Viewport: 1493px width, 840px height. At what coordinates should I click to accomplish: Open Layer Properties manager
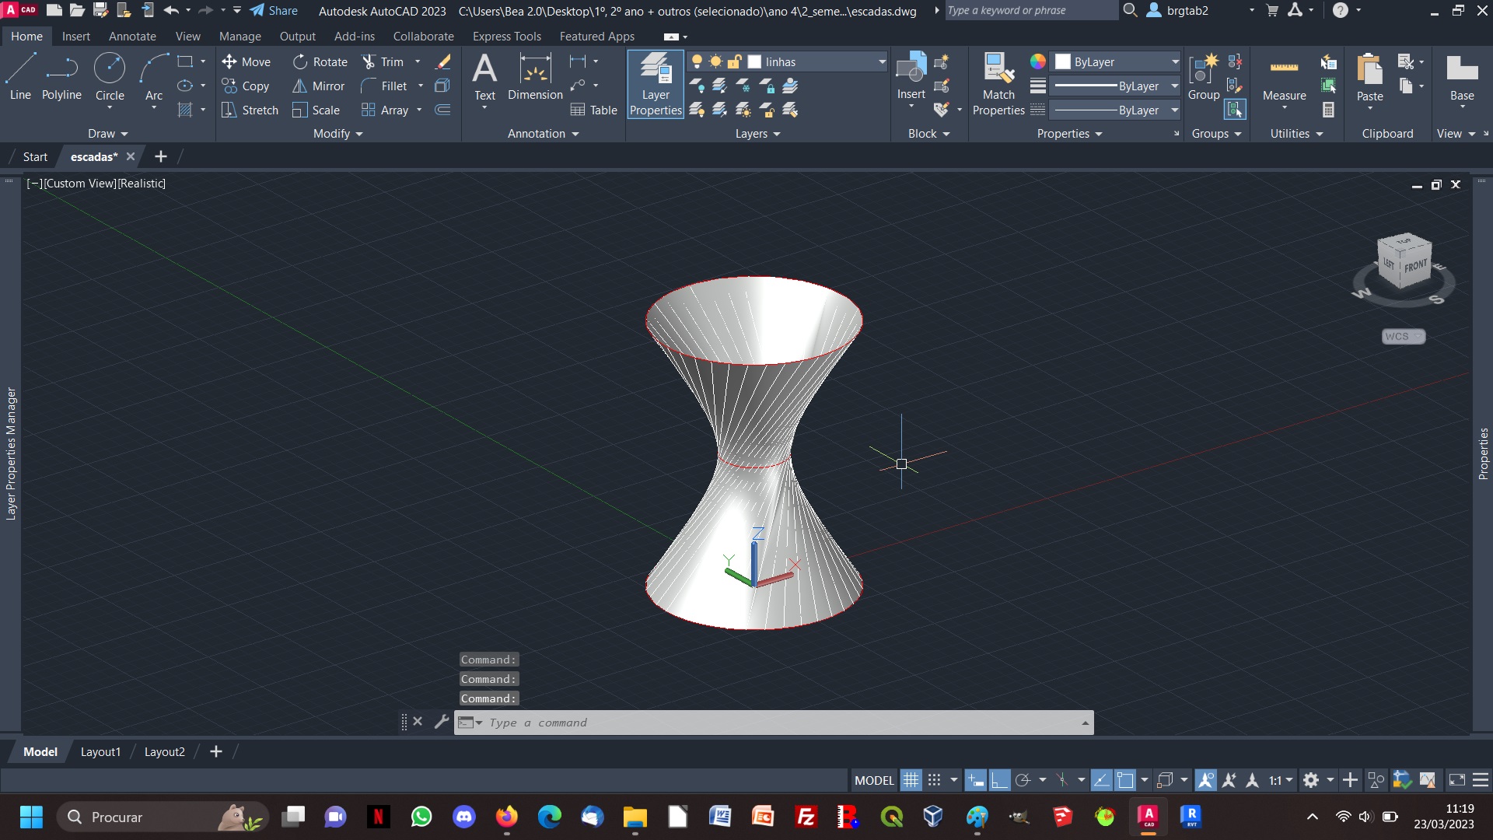(x=656, y=84)
